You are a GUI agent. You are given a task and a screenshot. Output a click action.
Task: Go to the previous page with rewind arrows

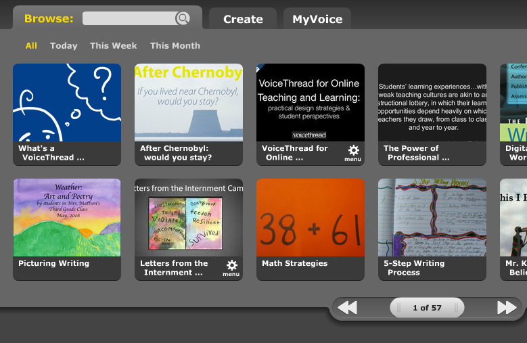(347, 308)
